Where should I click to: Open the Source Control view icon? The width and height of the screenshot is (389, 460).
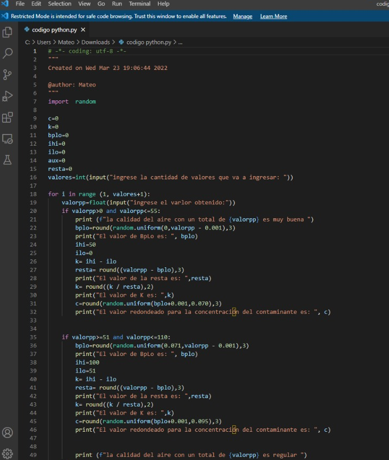coord(7,75)
